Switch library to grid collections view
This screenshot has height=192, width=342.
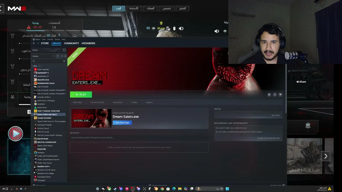[x=64, y=50]
